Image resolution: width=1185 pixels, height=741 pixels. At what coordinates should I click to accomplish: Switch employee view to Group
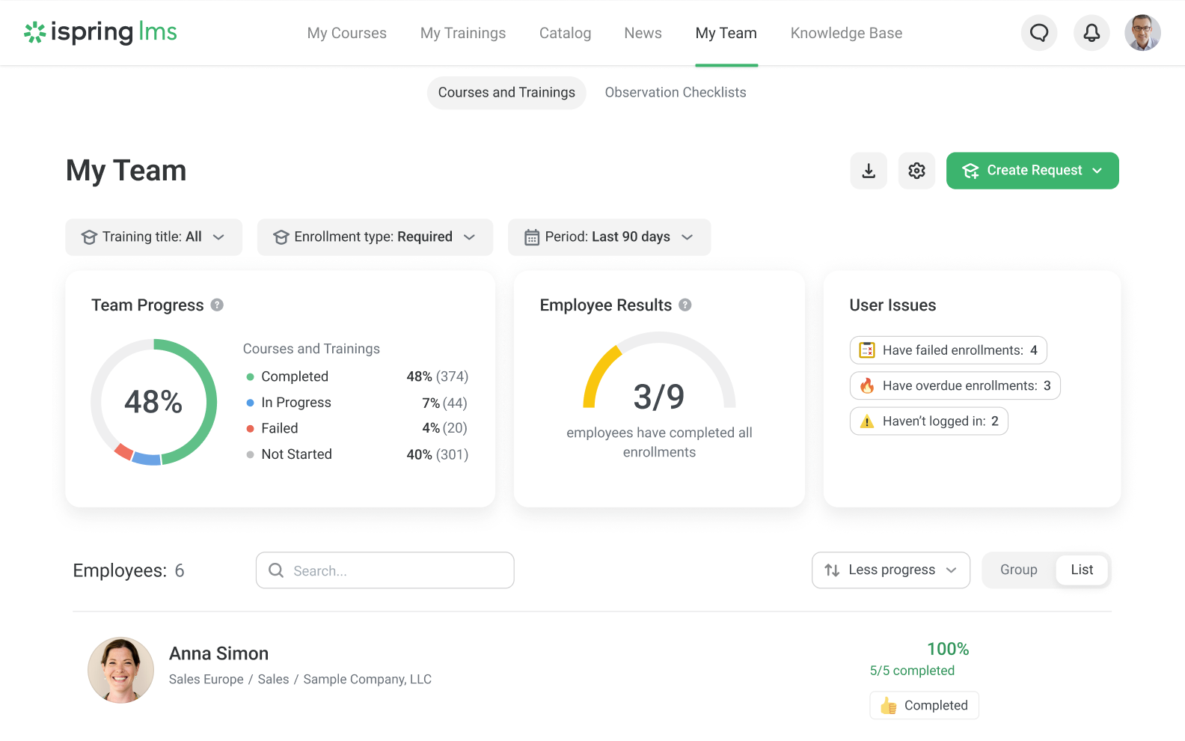tap(1018, 570)
